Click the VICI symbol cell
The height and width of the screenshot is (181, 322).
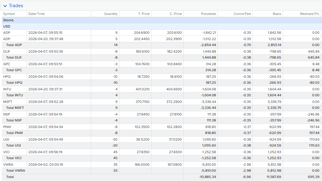[7, 152]
